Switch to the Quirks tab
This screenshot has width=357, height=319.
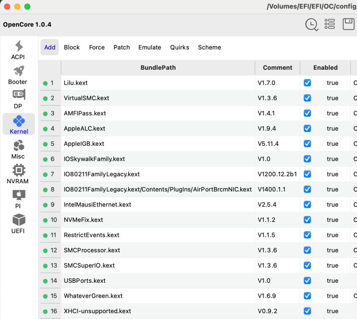click(x=180, y=47)
